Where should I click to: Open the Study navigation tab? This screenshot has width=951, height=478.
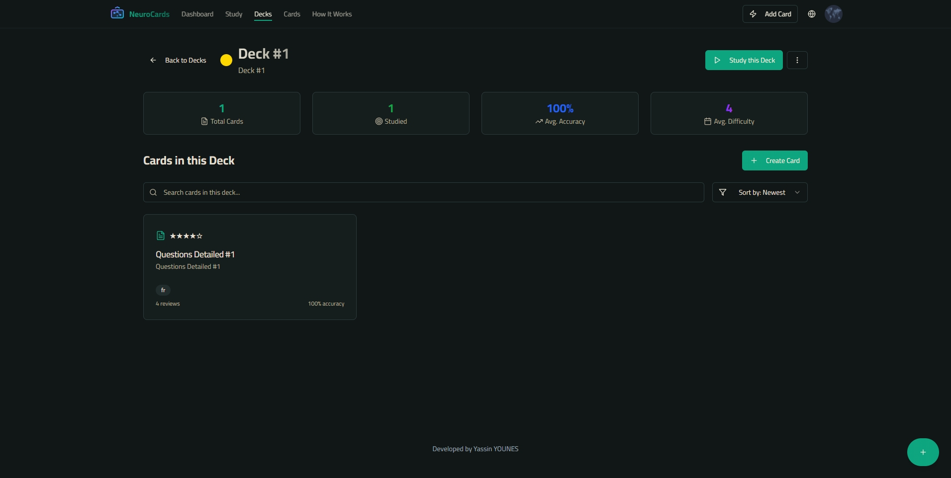[x=234, y=14]
